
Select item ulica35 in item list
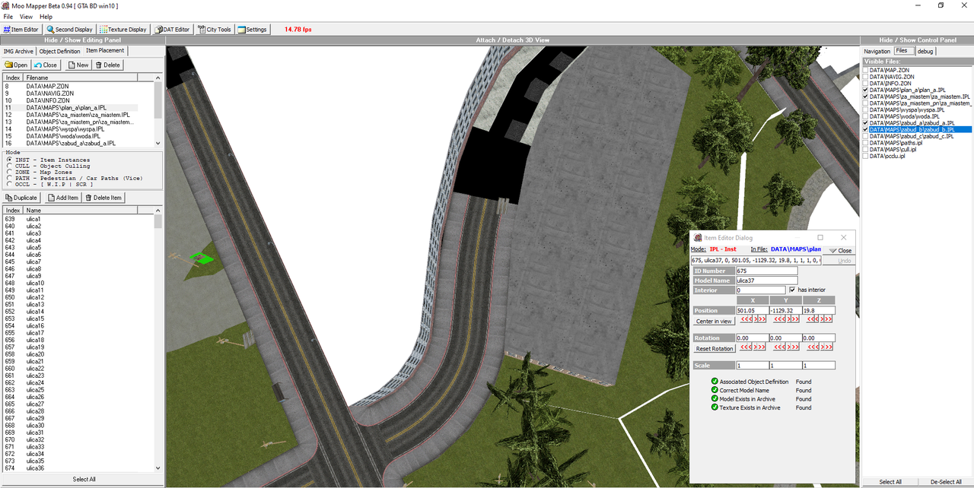click(78, 461)
